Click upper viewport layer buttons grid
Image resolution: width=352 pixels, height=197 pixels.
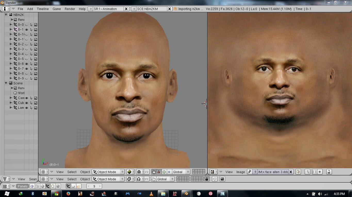point(199,172)
